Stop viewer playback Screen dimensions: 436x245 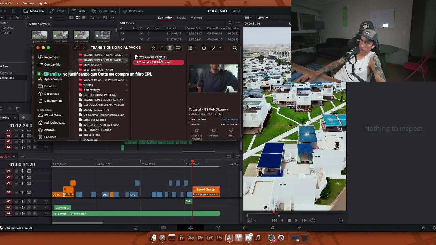tap(289, 220)
